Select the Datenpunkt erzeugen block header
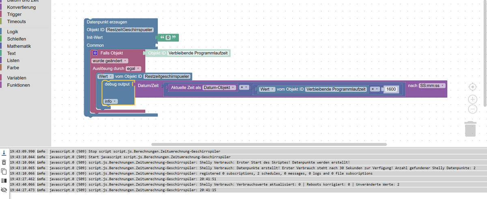Viewport: 487px width, 199px height. point(107,22)
